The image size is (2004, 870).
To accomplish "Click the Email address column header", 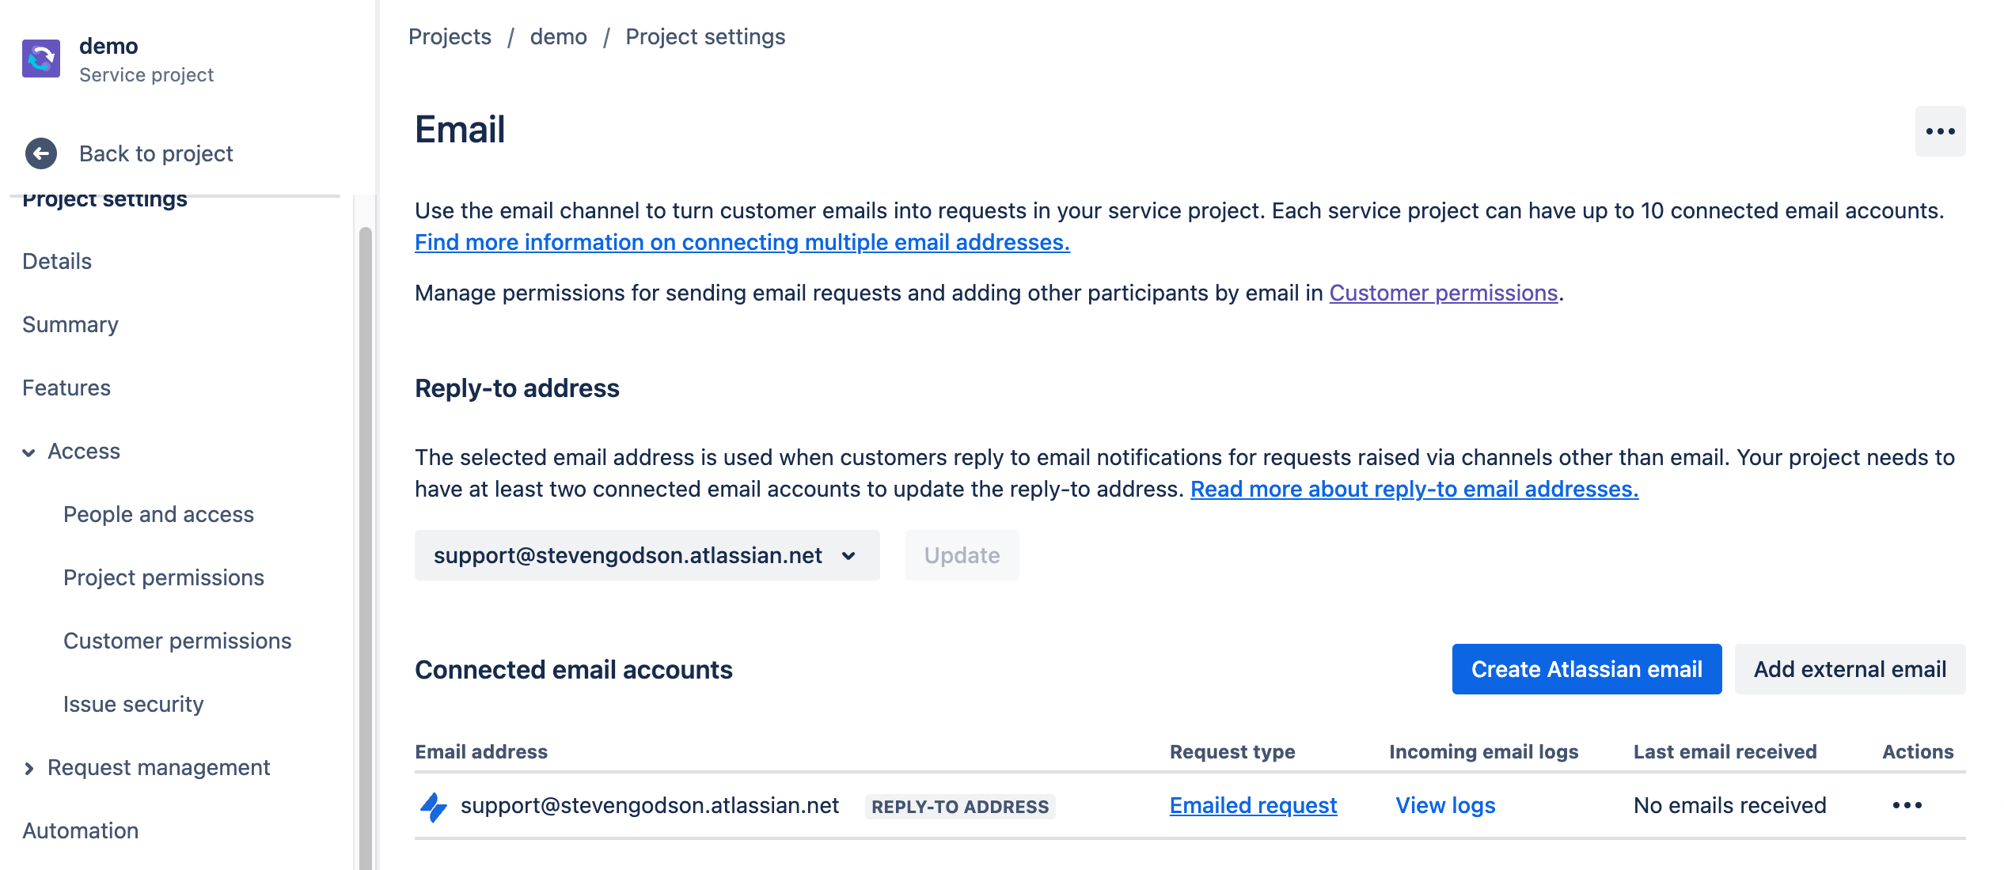I will pyautogui.click(x=481, y=751).
